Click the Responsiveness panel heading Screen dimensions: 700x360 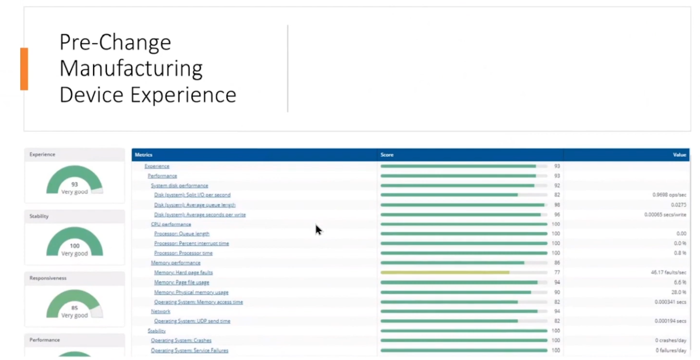pos(74,278)
